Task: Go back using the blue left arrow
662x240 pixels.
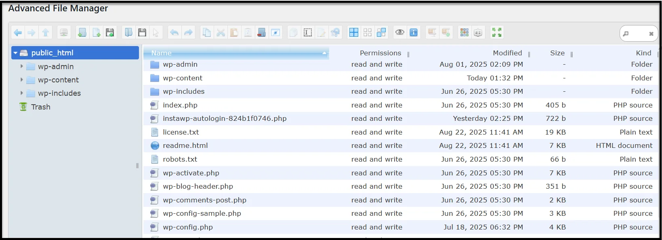Action: click(x=18, y=33)
